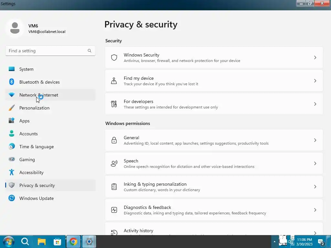
Task: Go to Bluetooth & devices category
Action: (x=50, y=82)
